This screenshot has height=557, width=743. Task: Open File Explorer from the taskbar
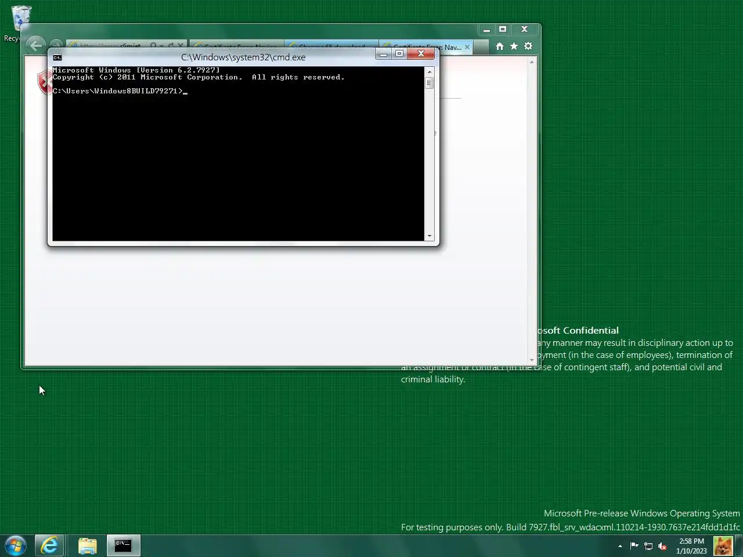pos(88,545)
